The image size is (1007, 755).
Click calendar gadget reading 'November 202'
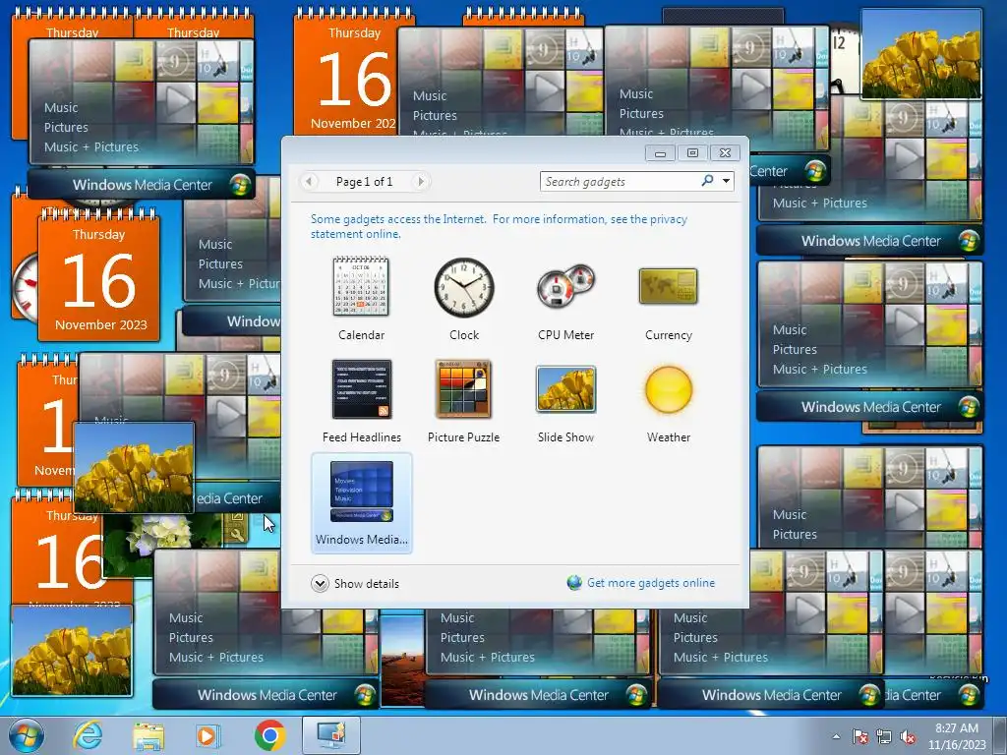347,71
